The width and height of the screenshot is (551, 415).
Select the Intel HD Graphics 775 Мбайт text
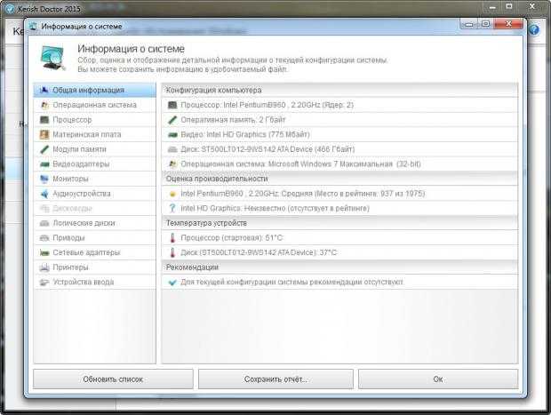245,134
